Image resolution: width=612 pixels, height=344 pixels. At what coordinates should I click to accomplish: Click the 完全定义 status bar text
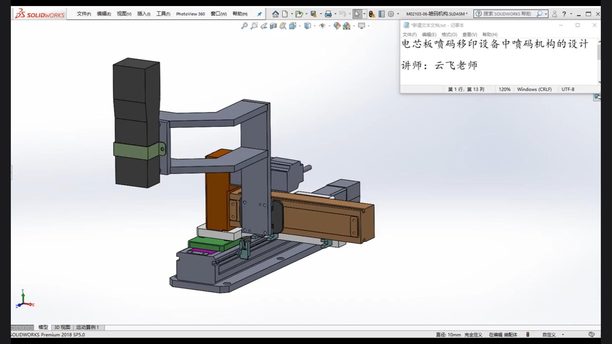tap(473, 334)
